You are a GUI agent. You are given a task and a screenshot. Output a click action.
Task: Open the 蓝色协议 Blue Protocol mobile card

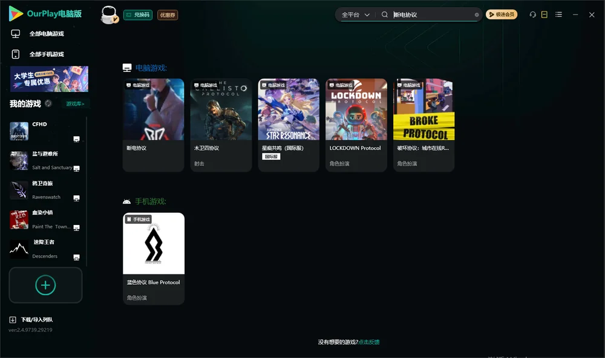[x=154, y=258]
